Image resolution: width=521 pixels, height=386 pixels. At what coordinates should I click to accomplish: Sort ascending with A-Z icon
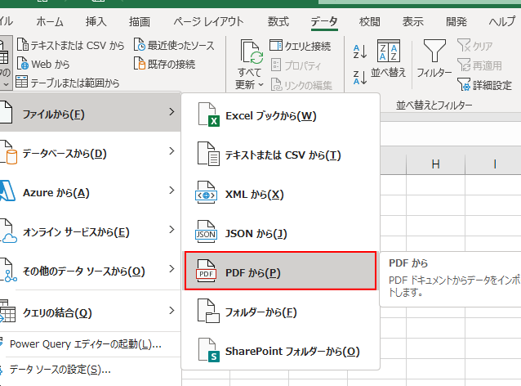(360, 52)
